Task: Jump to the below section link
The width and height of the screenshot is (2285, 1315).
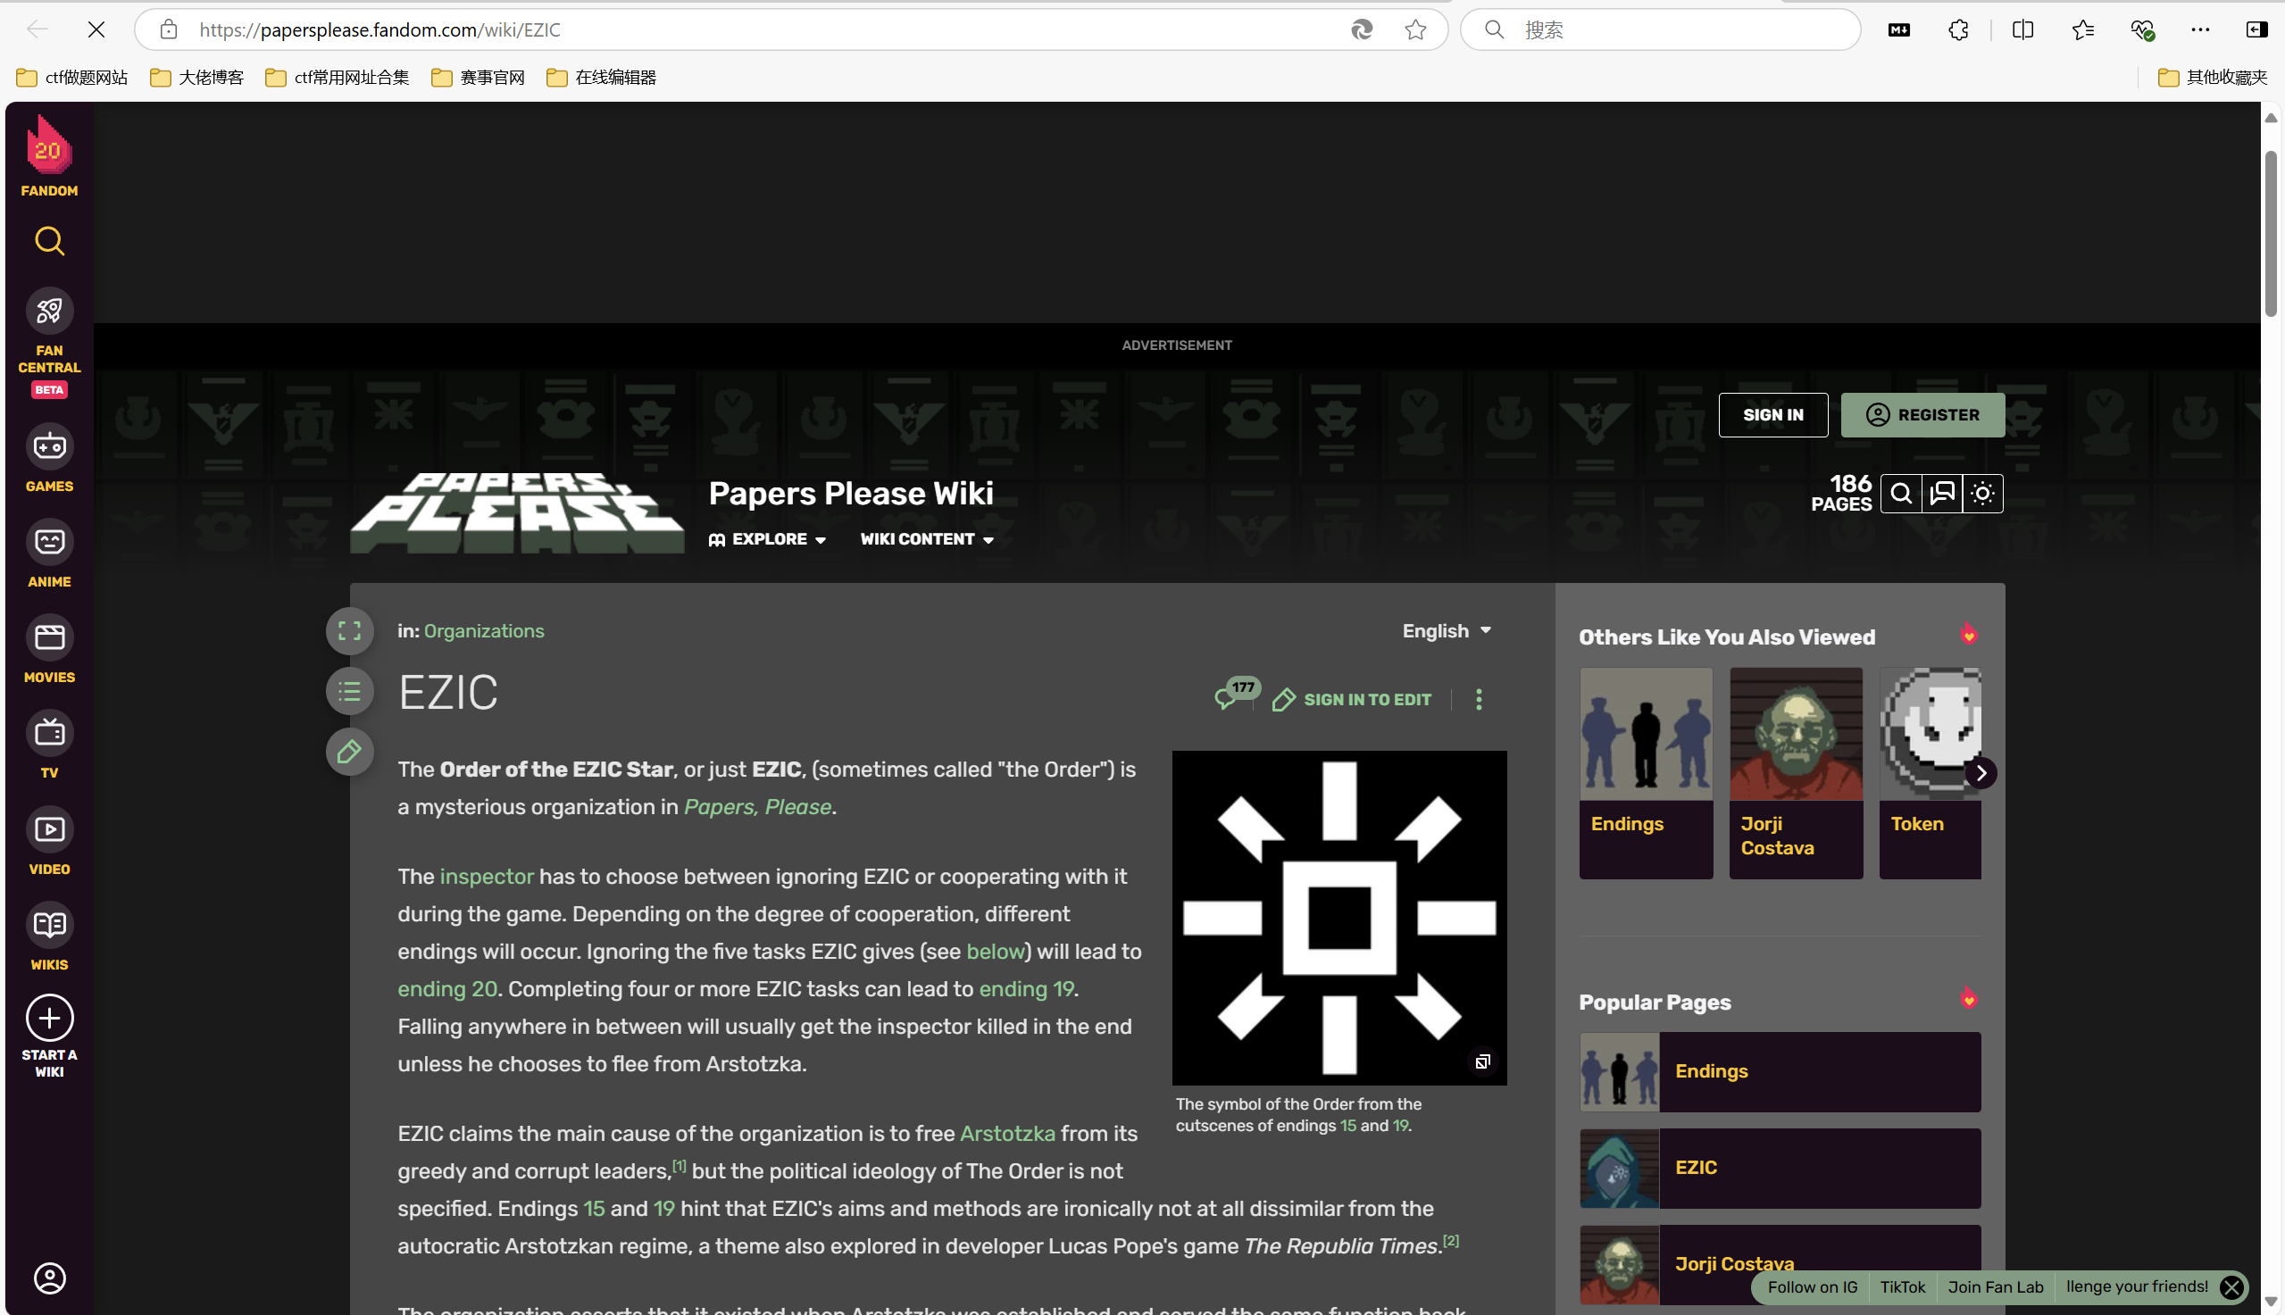Action: 996,951
